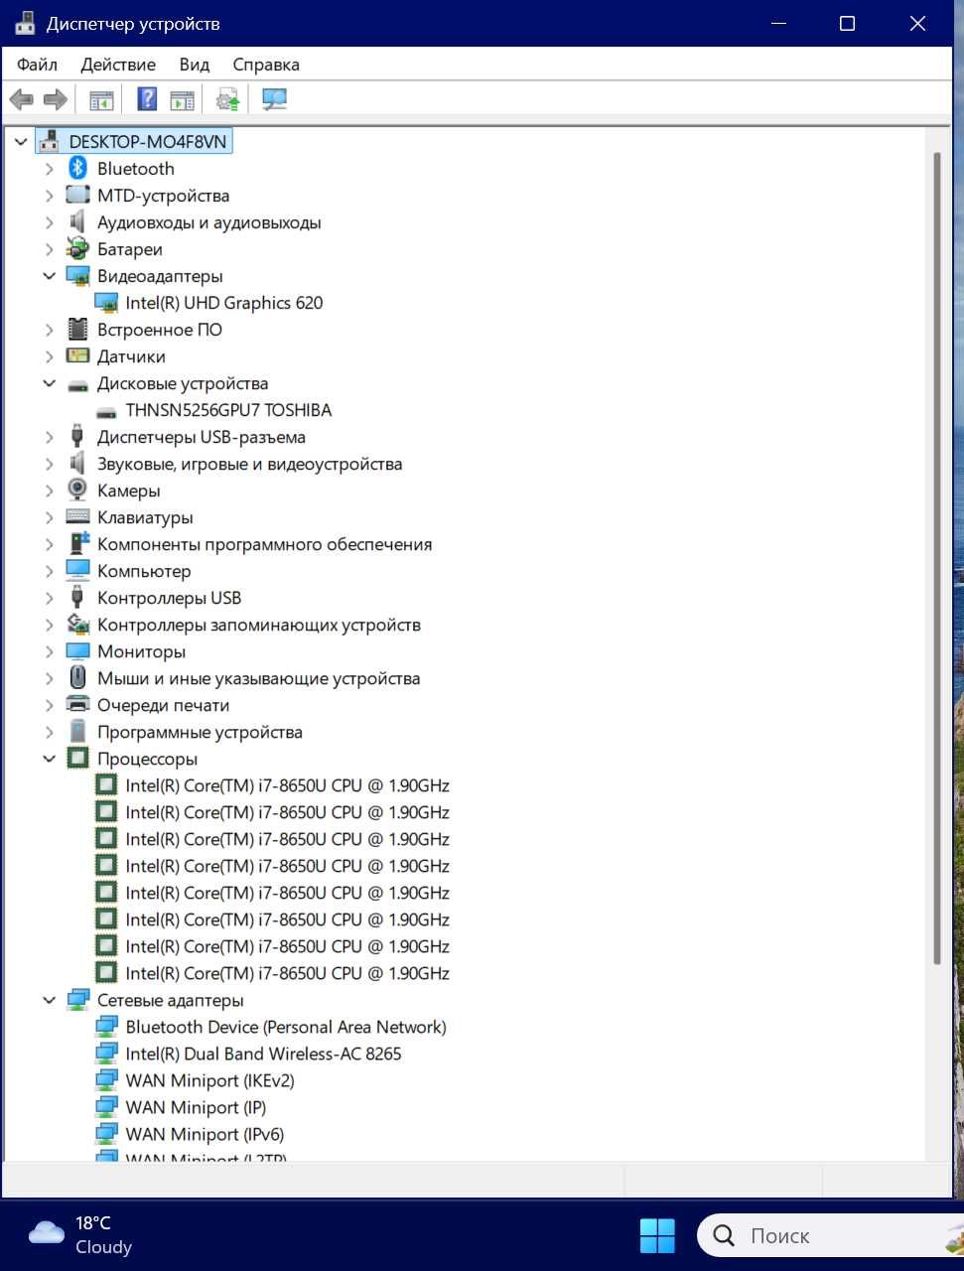The image size is (964, 1271).
Task: Click the webcam icon beside Камеры
Action: click(77, 491)
